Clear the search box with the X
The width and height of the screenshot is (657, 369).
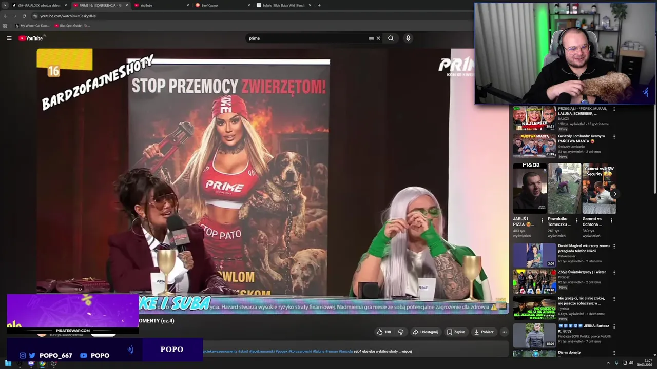378,38
